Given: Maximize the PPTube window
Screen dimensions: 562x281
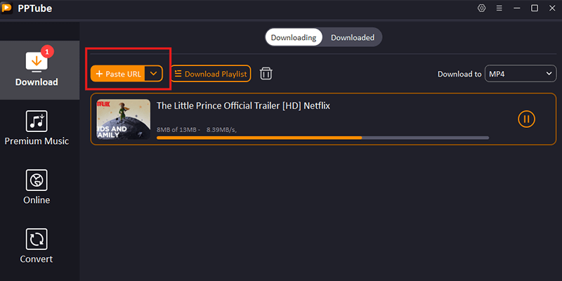Looking at the screenshot, I should tap(535, 8).
